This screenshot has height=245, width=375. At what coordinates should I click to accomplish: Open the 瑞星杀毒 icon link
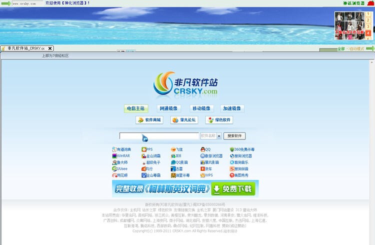coord(180,175)
